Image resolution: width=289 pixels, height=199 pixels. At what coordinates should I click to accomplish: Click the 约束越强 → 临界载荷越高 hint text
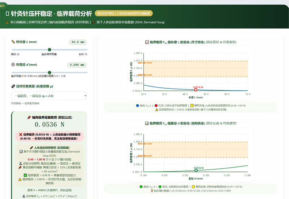pos(25,103)
